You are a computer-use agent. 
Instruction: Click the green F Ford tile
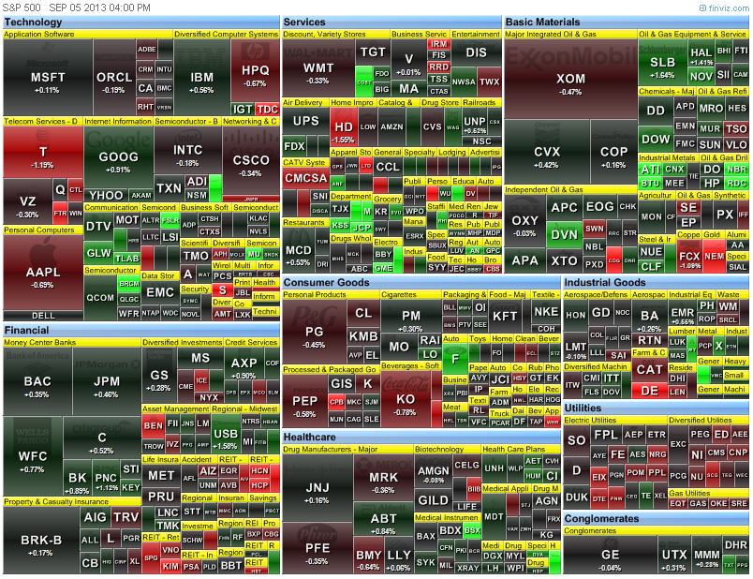point(455,358)
